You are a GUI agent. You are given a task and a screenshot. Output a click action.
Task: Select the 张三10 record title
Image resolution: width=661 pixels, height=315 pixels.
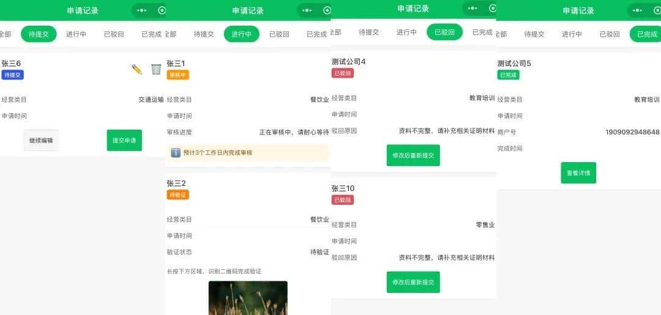tap(343, 188)
